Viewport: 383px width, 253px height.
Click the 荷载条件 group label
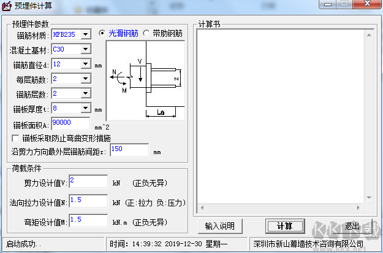coord(26,168)
